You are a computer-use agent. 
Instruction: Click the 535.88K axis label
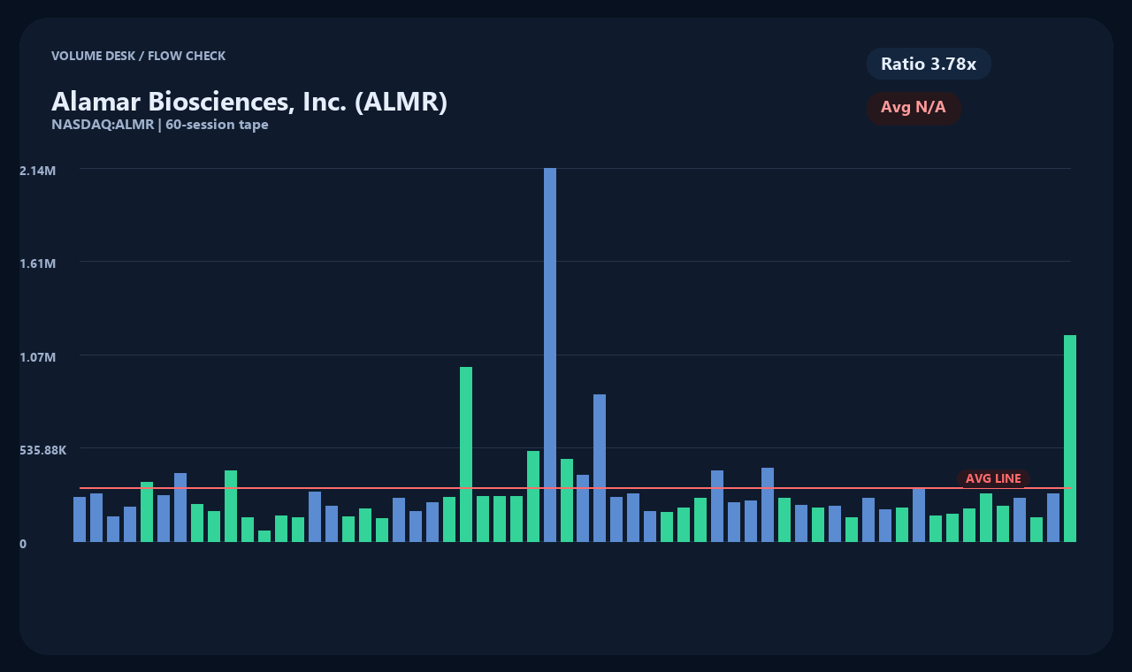[x=43, y=450]
